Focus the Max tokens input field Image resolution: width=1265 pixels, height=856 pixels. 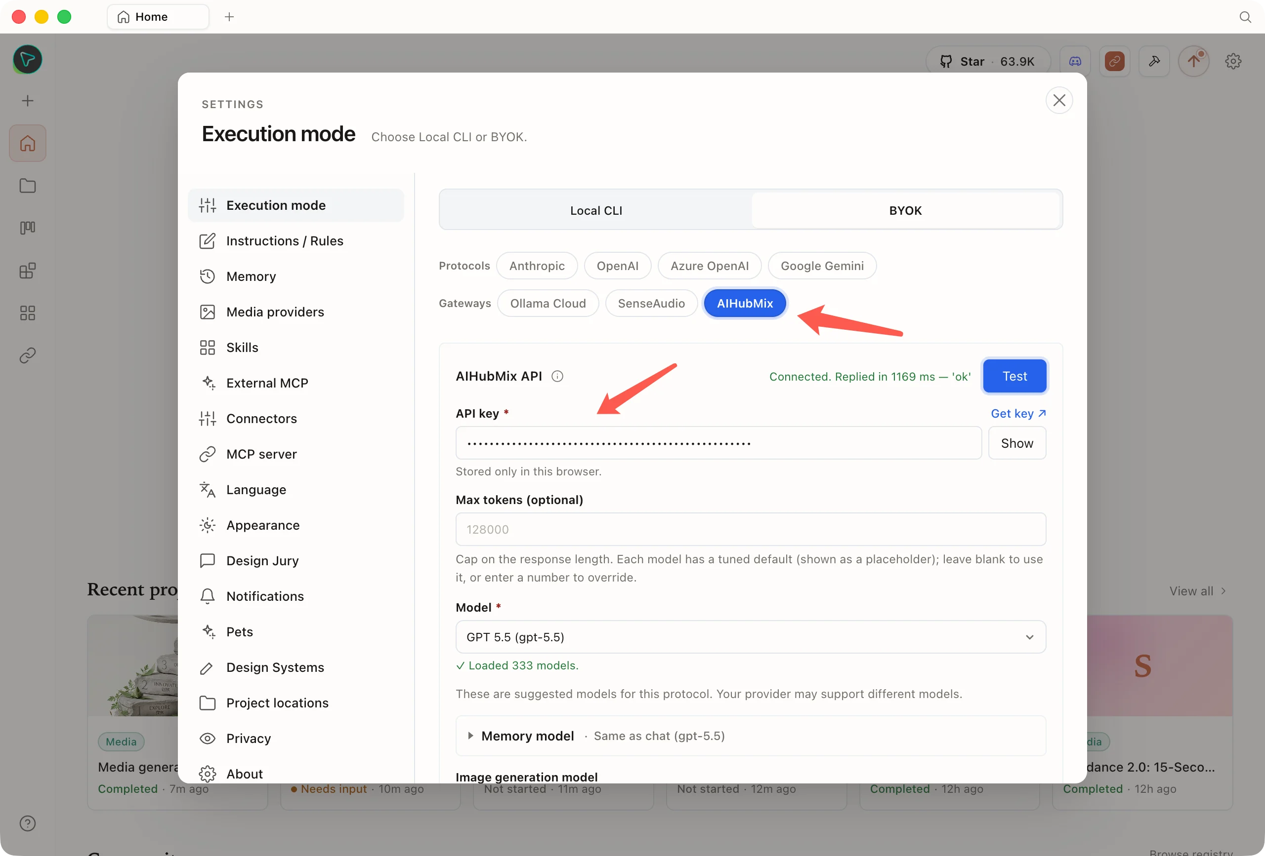click(x=751, y=529)
